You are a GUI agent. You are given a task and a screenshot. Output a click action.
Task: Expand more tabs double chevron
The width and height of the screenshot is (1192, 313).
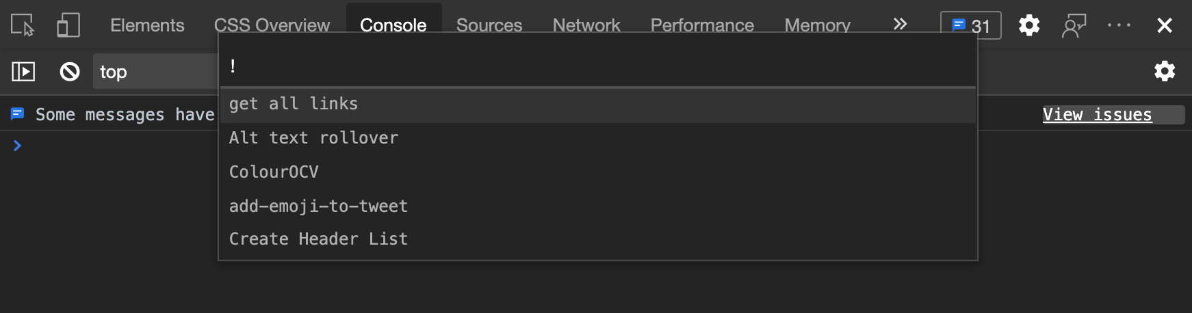901,24
